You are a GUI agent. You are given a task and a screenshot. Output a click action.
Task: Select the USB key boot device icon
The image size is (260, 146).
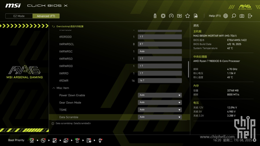click(x=77, y=140)
